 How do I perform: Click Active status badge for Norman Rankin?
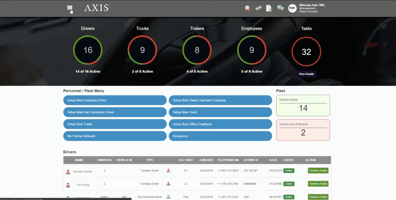[288, 171]
